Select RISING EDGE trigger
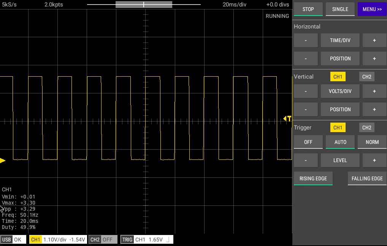Image resolution: width=387 pixels, height=246 pixels. click(313, 178)
